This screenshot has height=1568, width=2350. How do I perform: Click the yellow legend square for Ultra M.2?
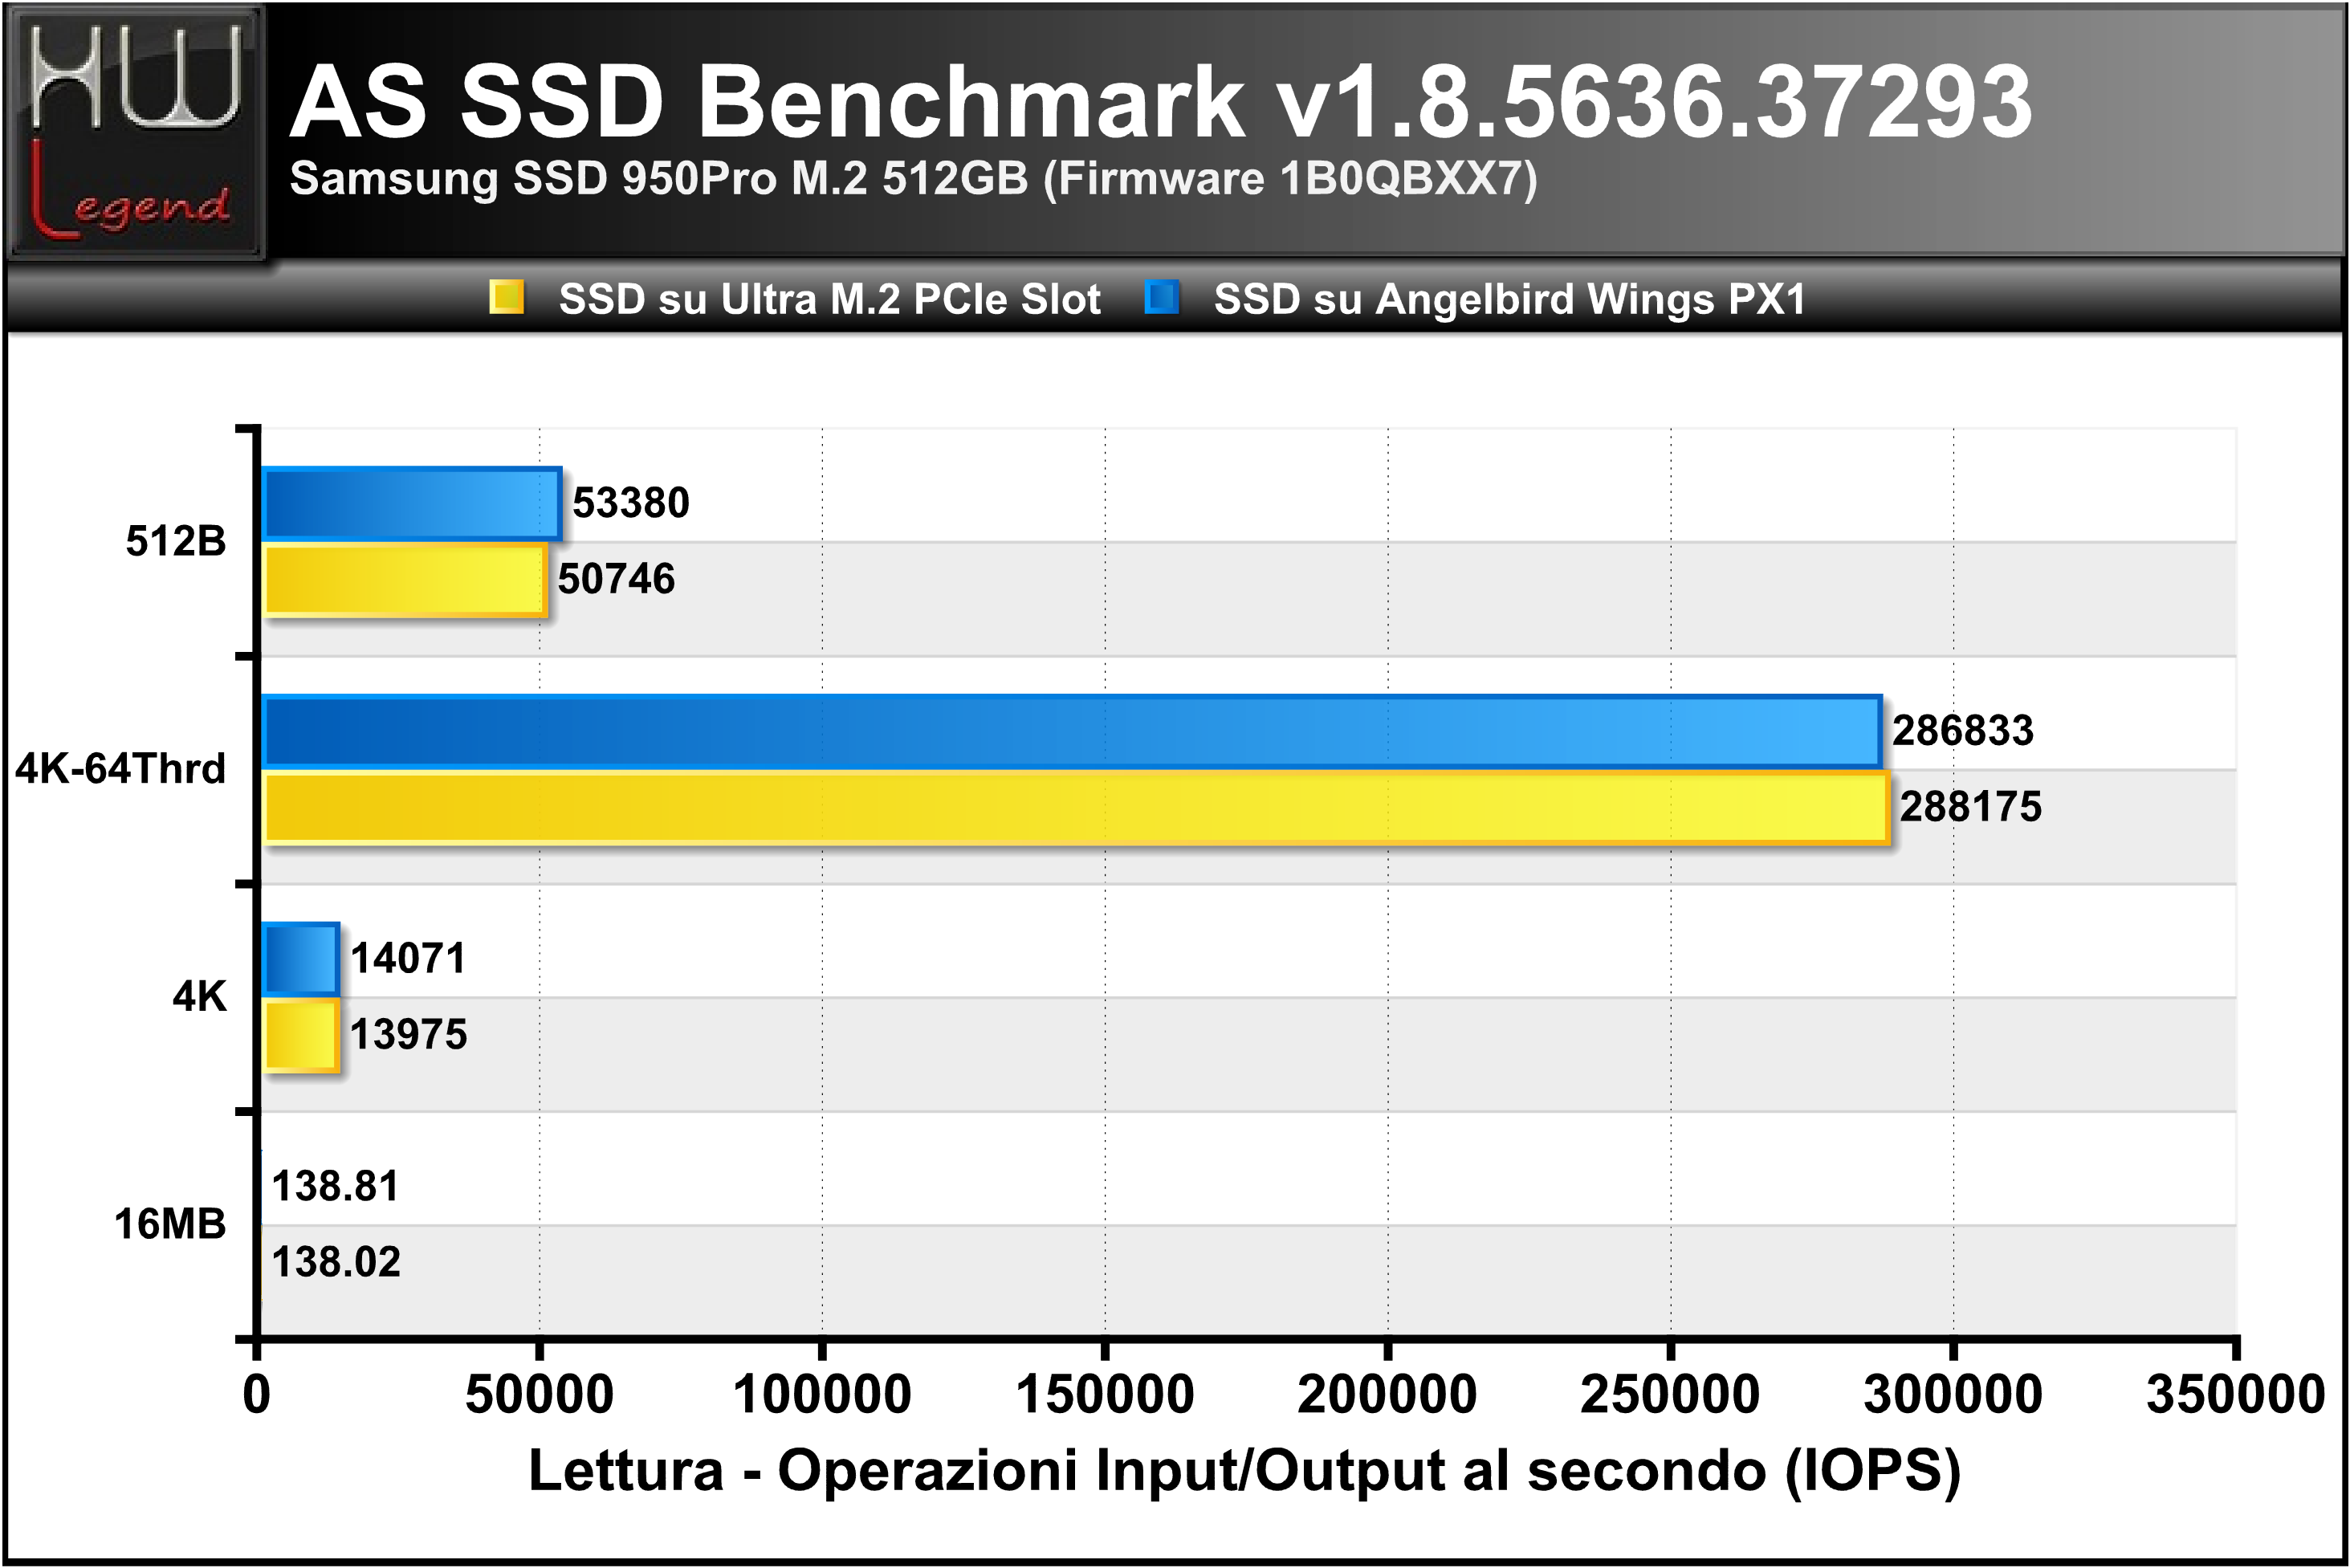click(506, 298)
